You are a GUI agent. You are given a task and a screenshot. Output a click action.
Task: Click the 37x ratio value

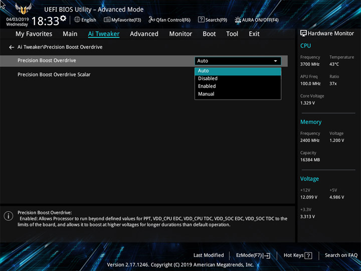(x=333, y=84)
